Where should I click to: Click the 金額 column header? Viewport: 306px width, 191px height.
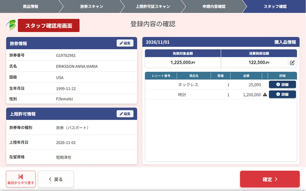[x=246, y=76]
